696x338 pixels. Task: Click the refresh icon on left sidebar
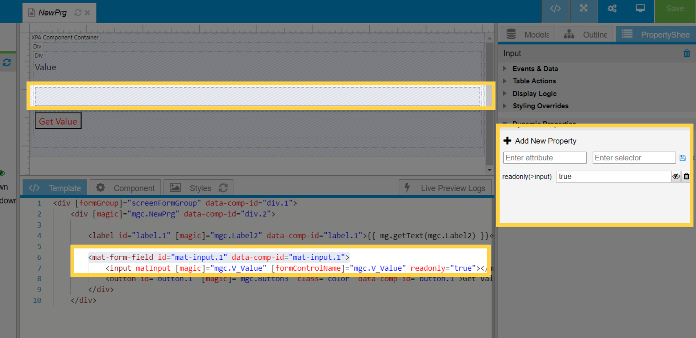pyautogui.click(x=7, y=63)
